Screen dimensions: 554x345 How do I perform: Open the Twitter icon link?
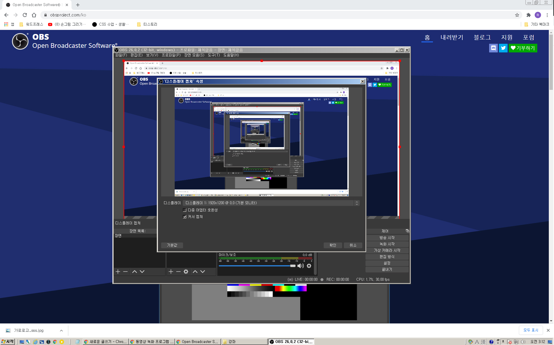coord(503,48)
